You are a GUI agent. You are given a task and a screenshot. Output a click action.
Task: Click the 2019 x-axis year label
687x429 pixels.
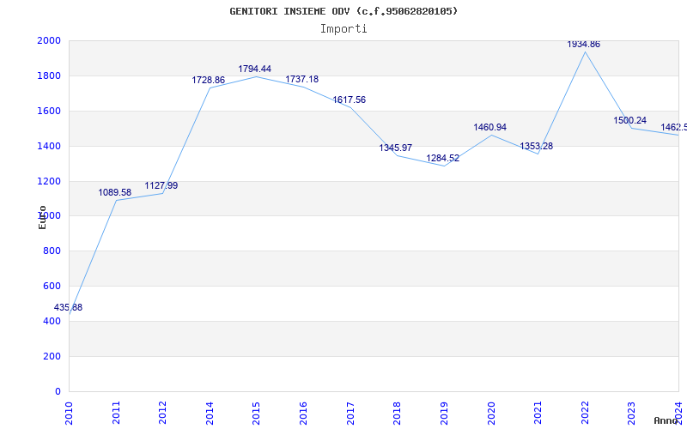444,414
